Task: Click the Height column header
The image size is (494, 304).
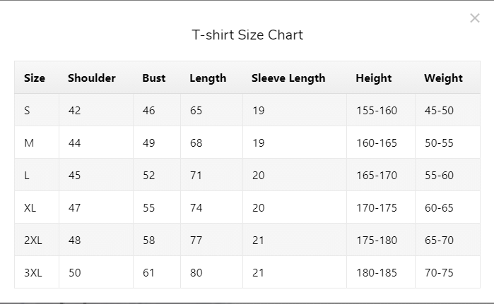Action: click(374, 78)
